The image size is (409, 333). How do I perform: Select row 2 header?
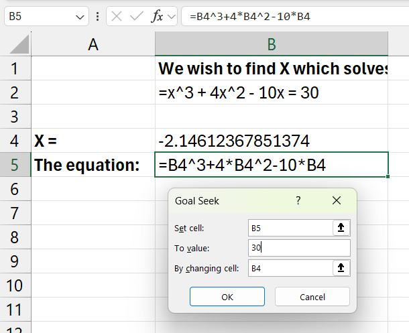(15, 92)
